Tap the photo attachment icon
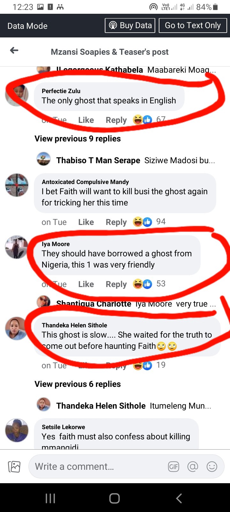 pos(14,467)
